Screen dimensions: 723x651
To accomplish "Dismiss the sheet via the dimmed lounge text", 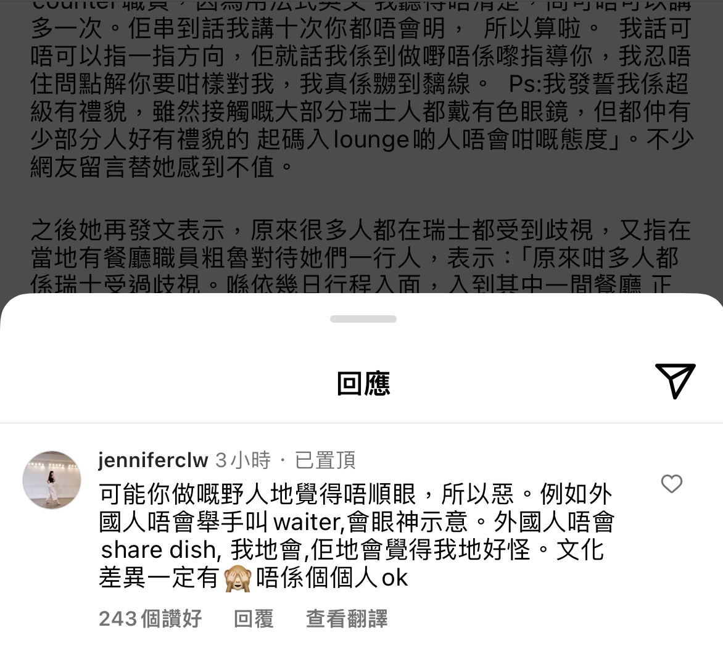I will [x=371, y=139].
